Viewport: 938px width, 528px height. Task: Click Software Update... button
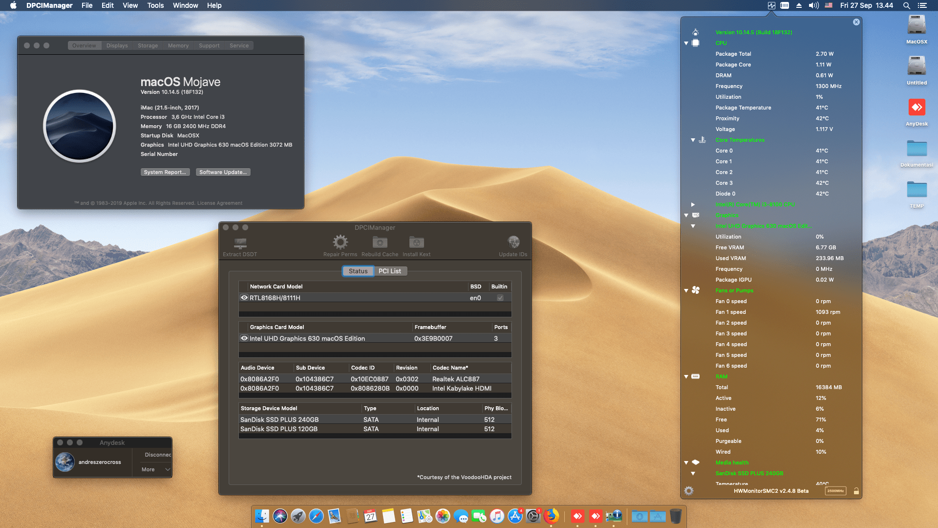(223, 172)
